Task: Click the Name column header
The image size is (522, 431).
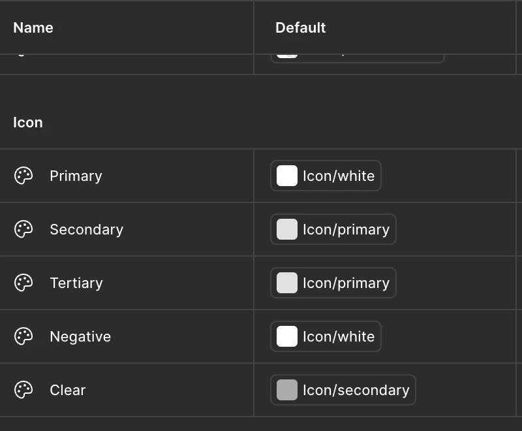Action: point(33,27)
